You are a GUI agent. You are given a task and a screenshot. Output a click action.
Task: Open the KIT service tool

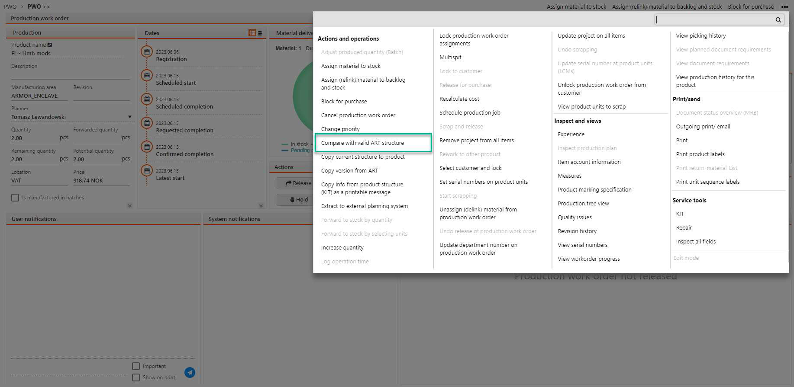click(680, 214)
